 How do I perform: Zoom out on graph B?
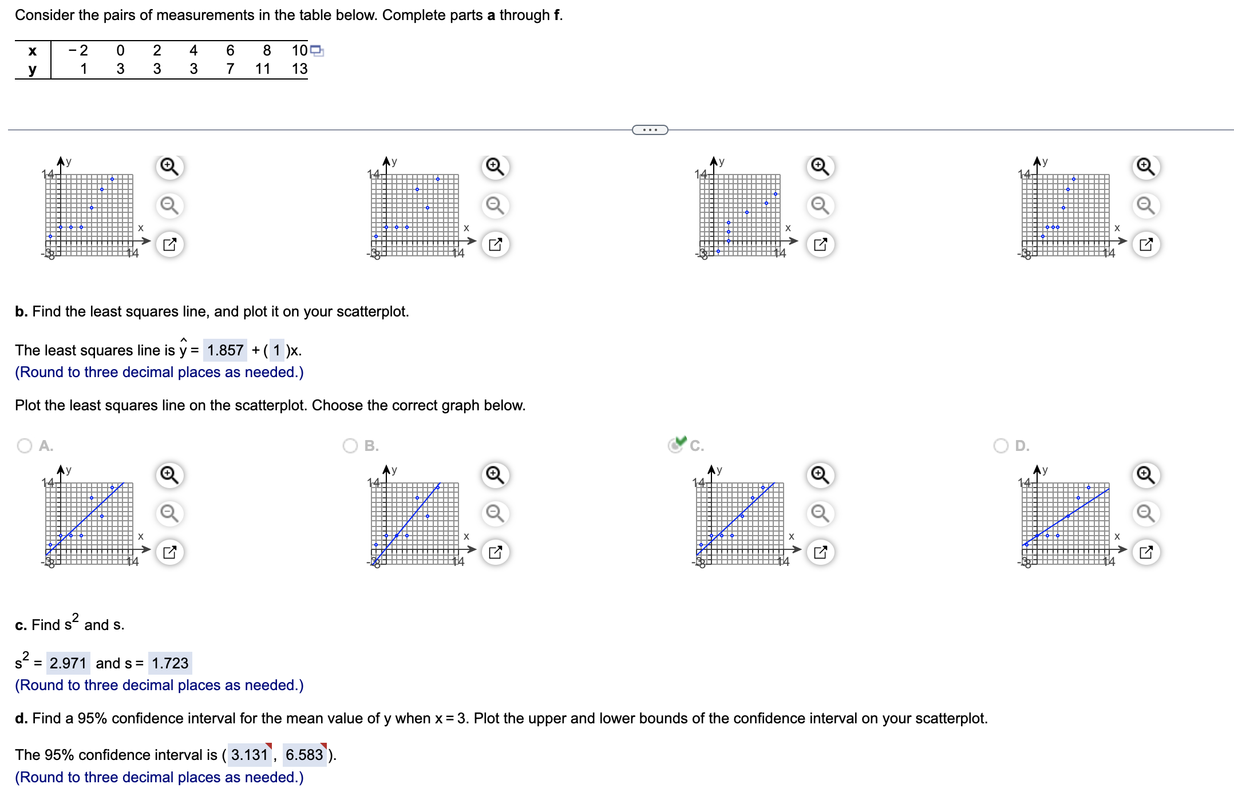(495, 514)
